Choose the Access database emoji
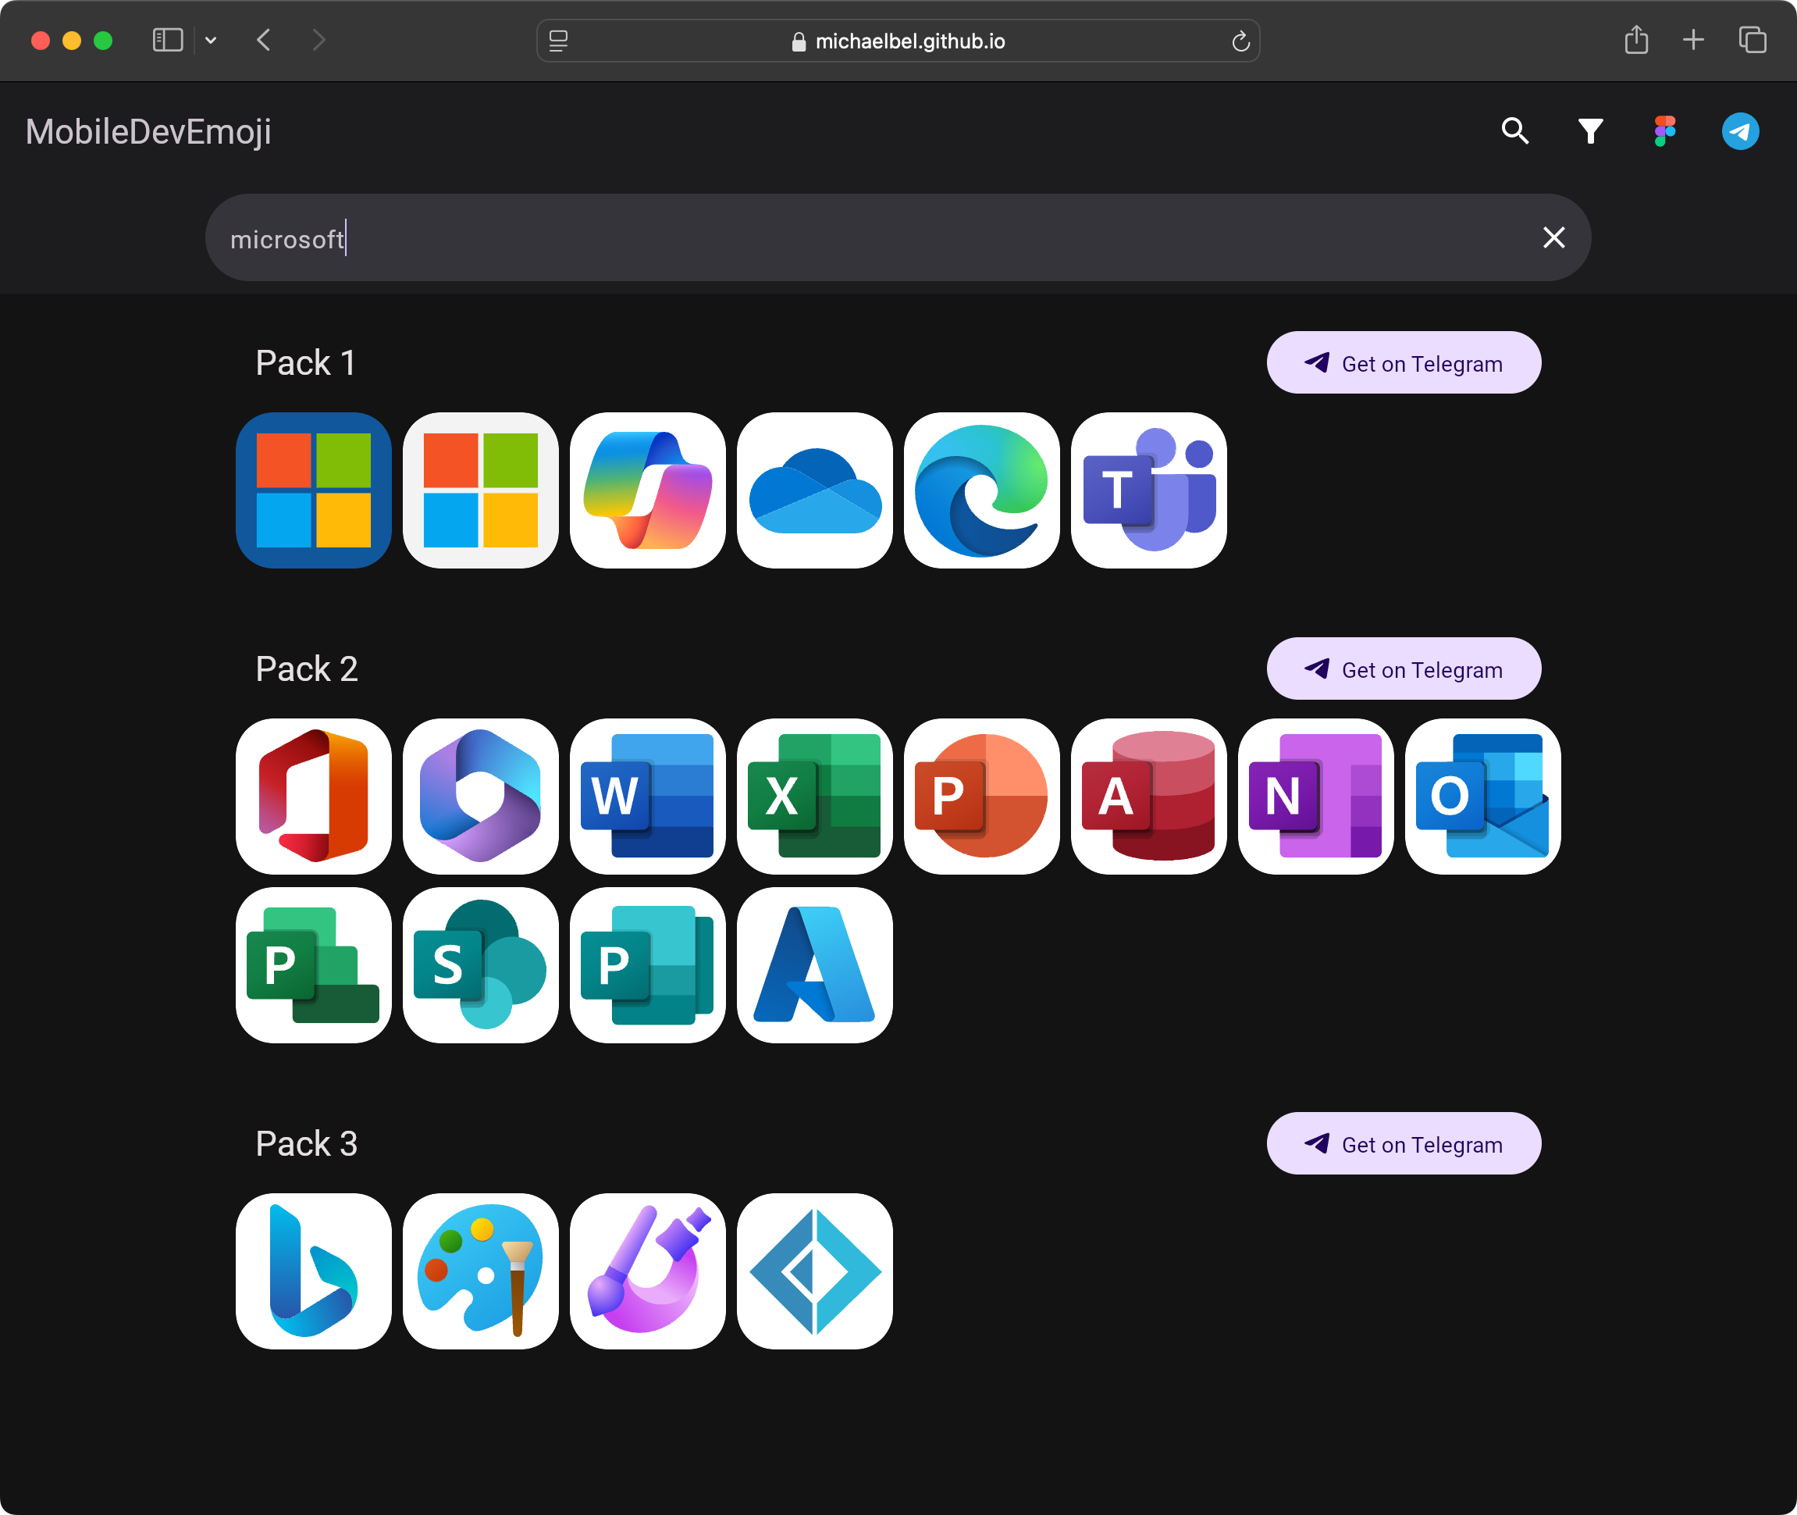The width and height of the screenshot is (1797, 1515). pos(1149,796)
